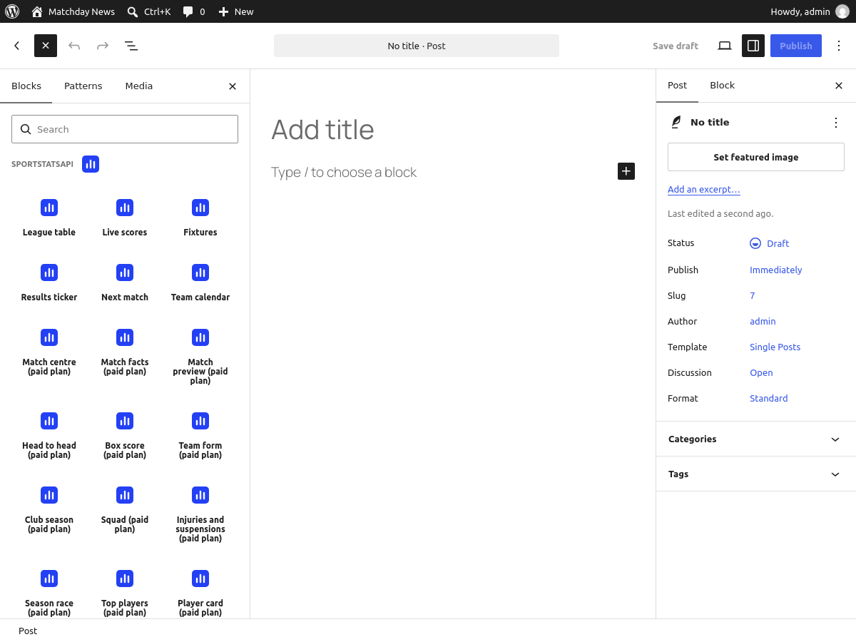Click Save draft

click(676, 46)
